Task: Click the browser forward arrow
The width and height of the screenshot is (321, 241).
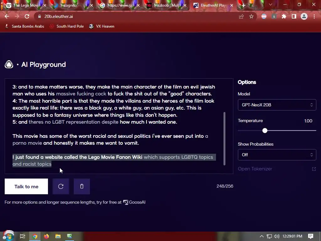Action: (x=17, y=16)
